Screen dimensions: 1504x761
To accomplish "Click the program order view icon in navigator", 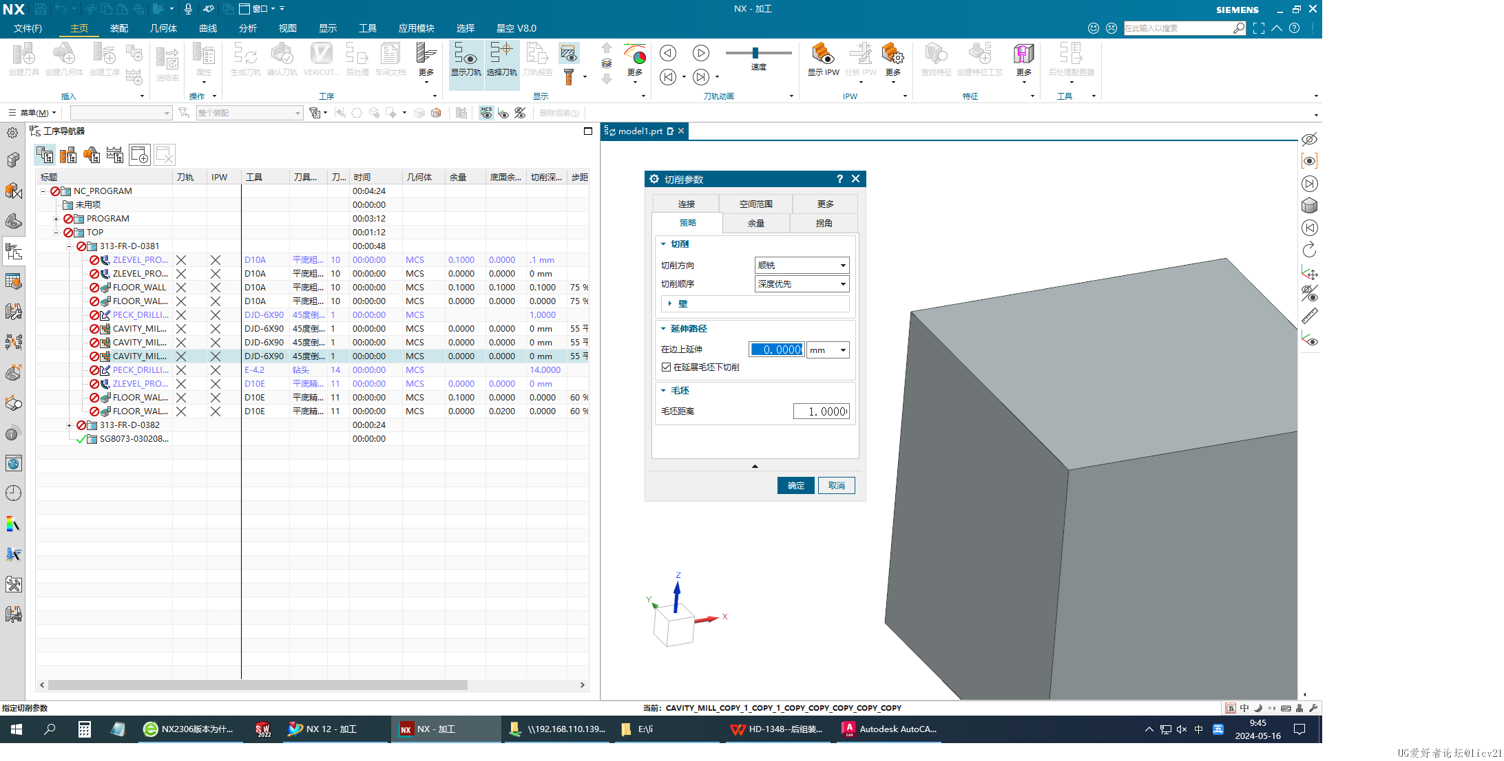I will pyautogui.click(x=45, y=155).
